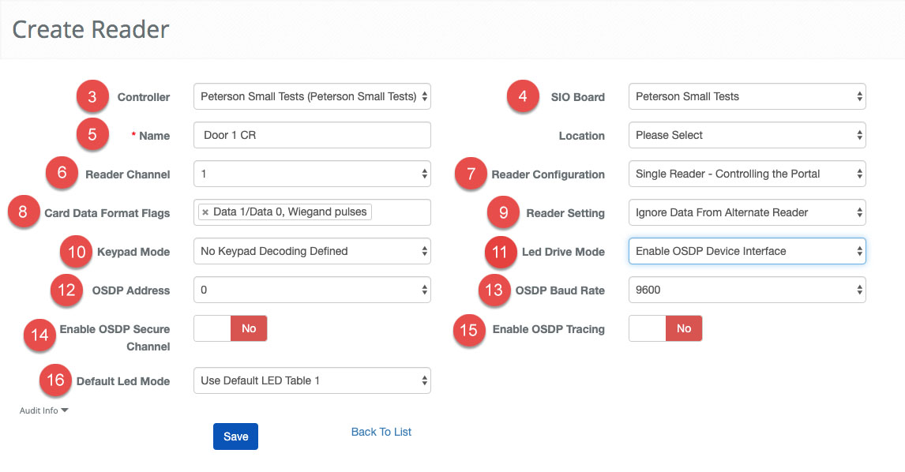The height and width of the screenshot is (472, 905).
Task: Open the Keypad Mode dropdown
Action: 312,251
